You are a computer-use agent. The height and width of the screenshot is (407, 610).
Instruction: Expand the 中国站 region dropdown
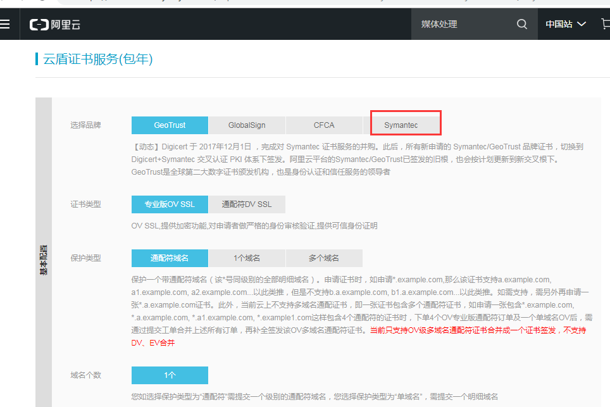click(566, 24)
